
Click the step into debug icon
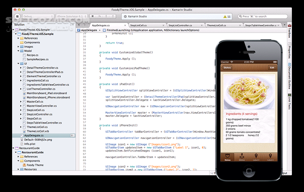106,17
